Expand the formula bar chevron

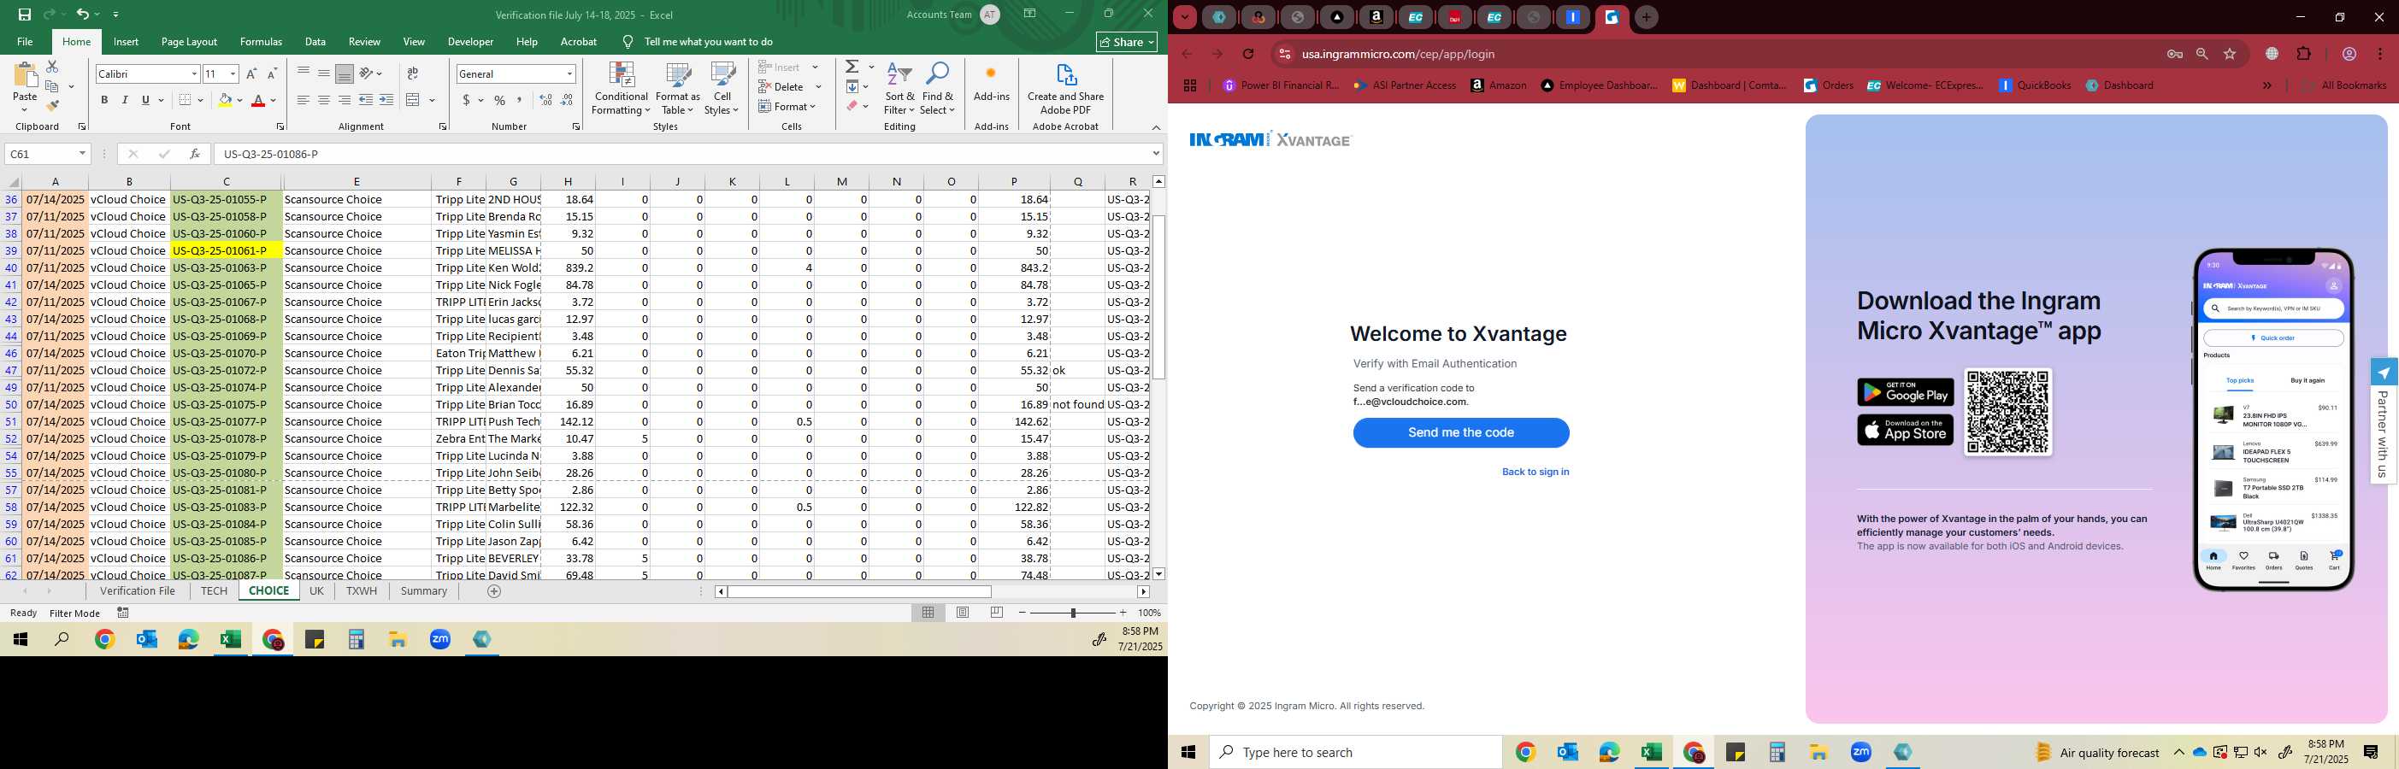click(x=1156, y=154)
